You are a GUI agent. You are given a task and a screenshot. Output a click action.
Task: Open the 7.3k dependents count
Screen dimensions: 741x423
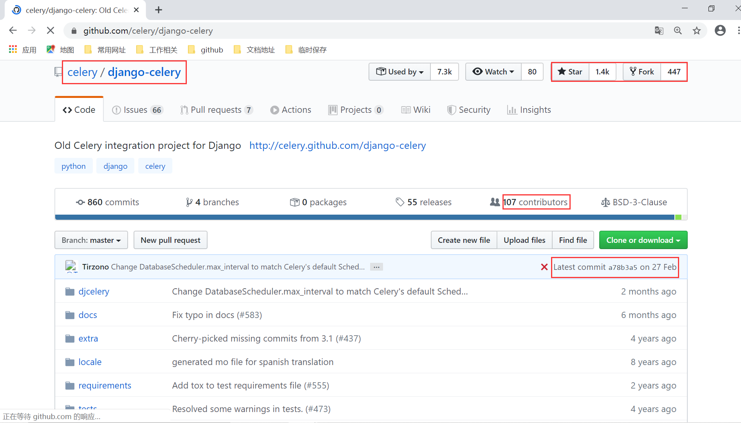[445, 72]
